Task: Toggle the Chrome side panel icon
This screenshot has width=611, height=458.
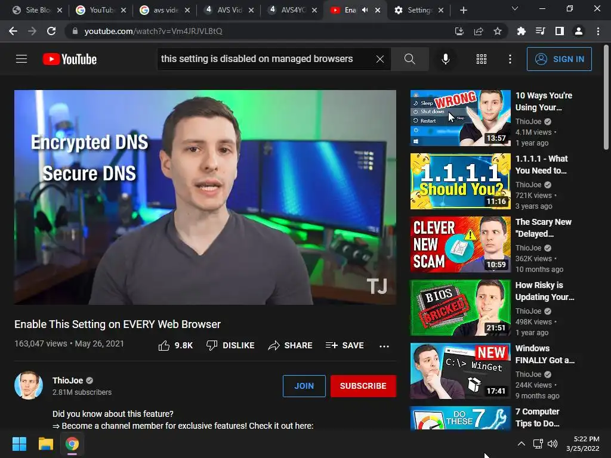Action: tap(560, 31)
